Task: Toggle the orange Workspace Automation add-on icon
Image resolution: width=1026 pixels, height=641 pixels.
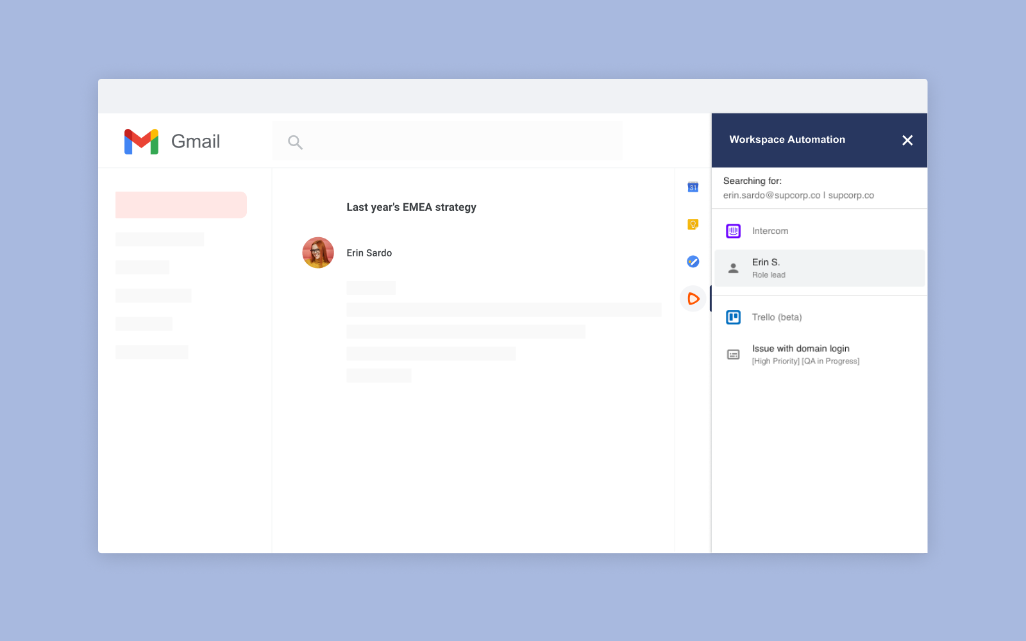Action: pos(693,299)
